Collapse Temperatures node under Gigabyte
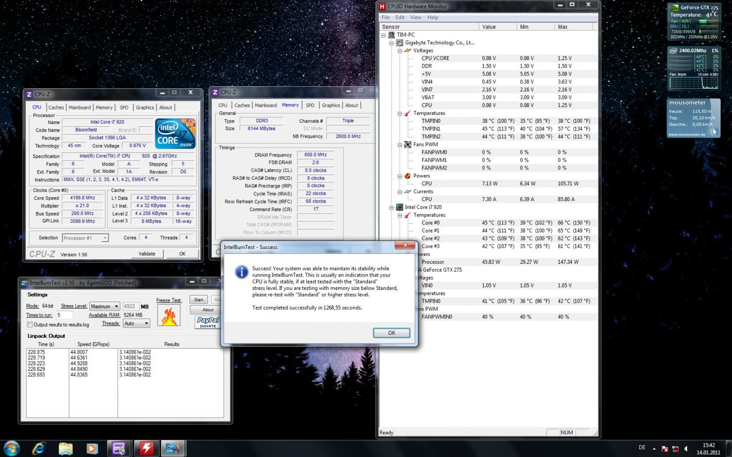This screenshot has width=732, height=457. click(400, 113)
